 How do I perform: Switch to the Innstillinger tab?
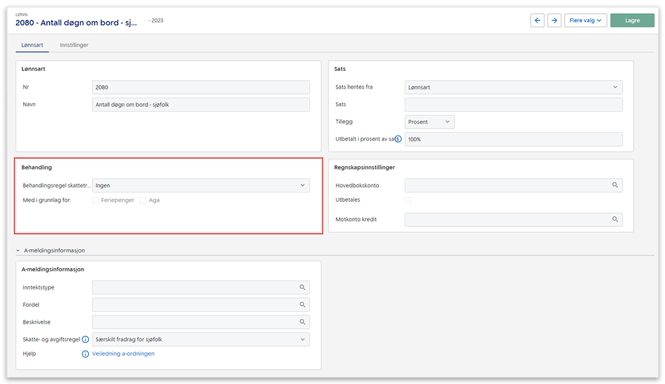[x=74, y=45]
